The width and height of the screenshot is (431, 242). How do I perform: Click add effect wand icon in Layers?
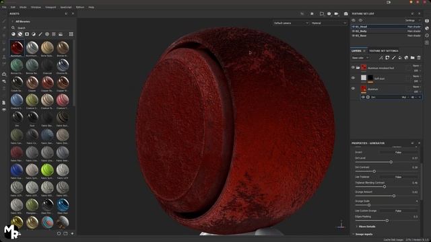[381, 58]
